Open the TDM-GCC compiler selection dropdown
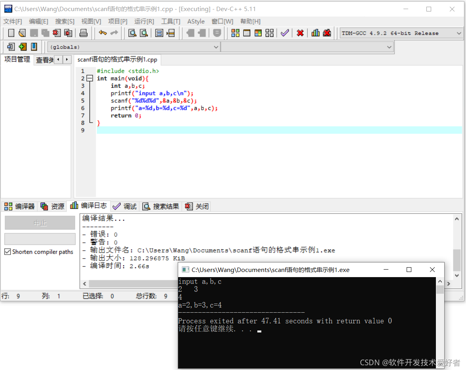The height and width of the screenshot is (370, 466). pyautogui.click(x=458, y=33)
